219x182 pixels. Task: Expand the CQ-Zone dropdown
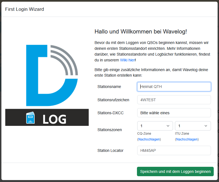pyautogui.click(x=155, y=126)
